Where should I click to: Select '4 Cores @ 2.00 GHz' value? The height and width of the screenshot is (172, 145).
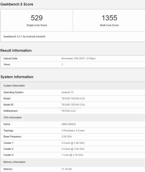pos(73,143)
